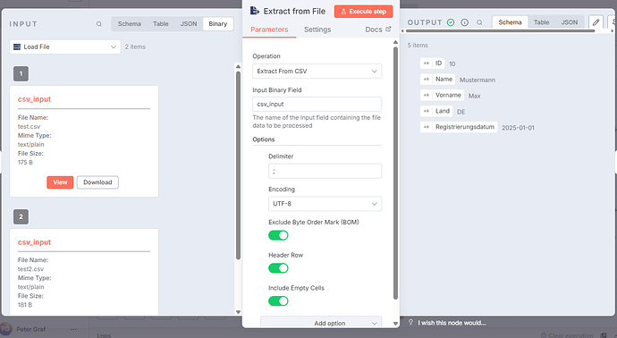This screenshot has width=617, height=338.
Task: Click the parameters panel scrollbar
Action: pos(395,173)
